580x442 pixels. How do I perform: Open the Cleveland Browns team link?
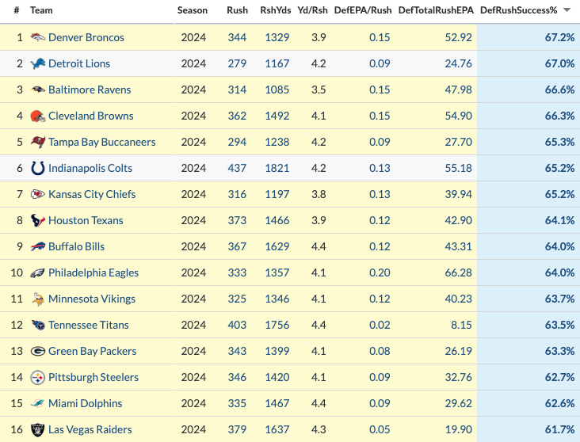(91, 116)
